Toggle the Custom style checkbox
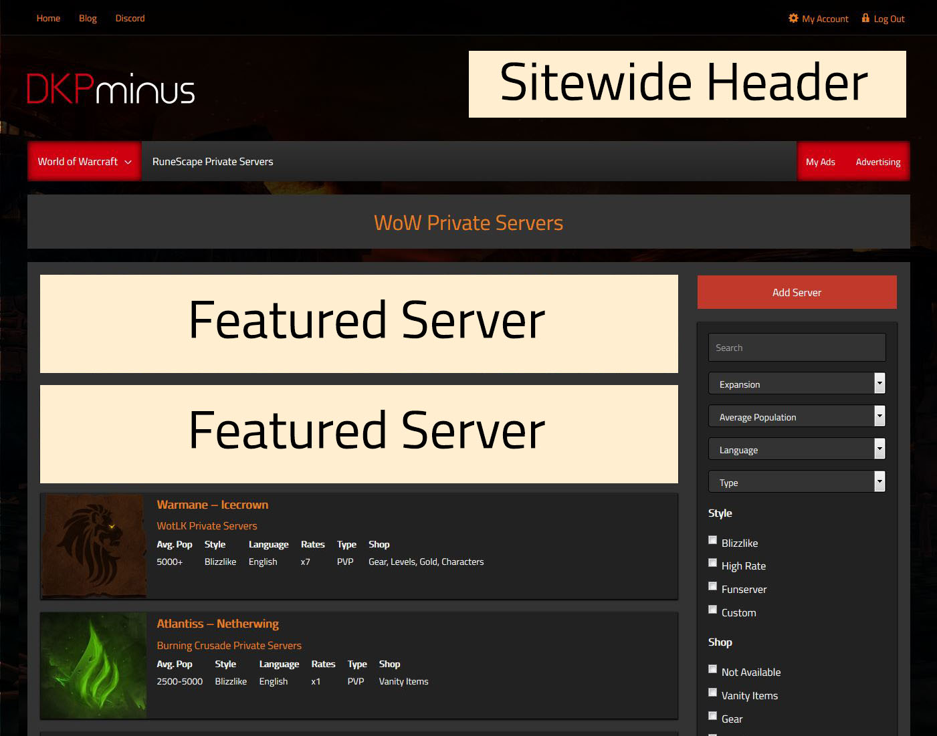This screenshot has width=937, height=736. (x=712, y=610)
